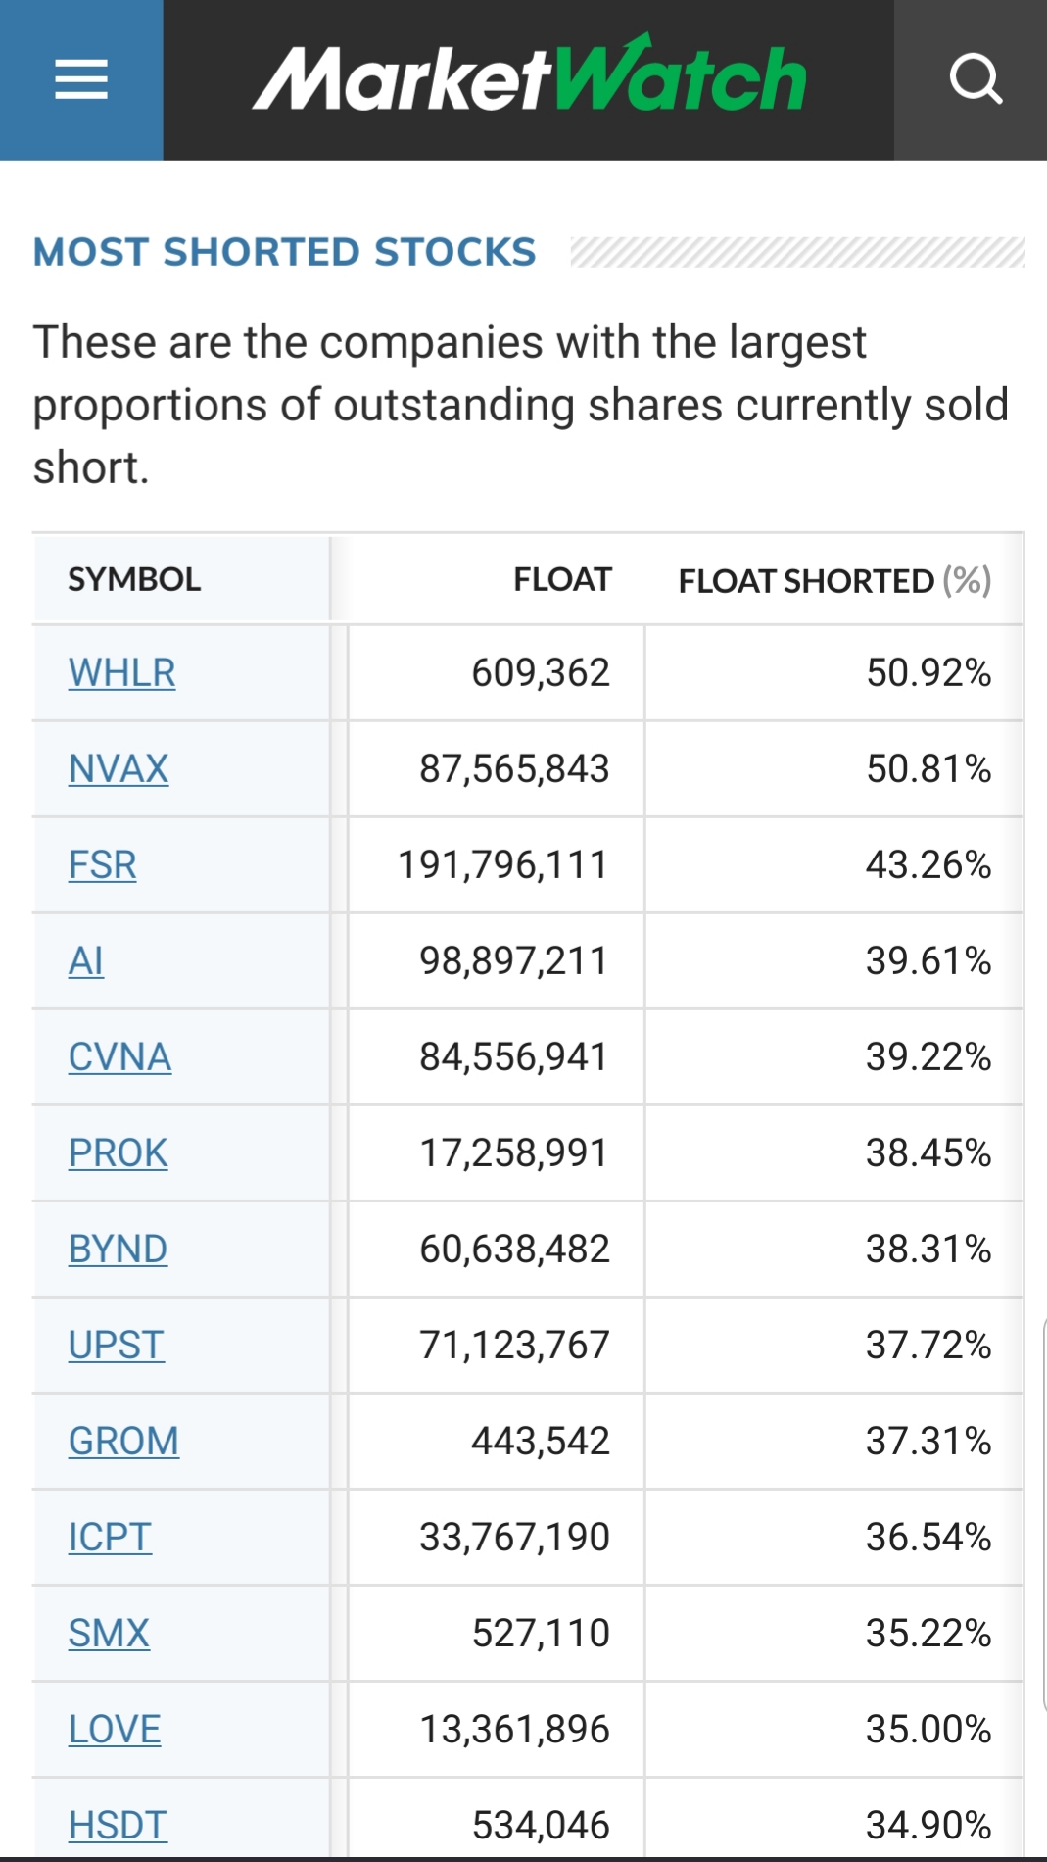Click the FLOAT column header

[x=562, y=579]
